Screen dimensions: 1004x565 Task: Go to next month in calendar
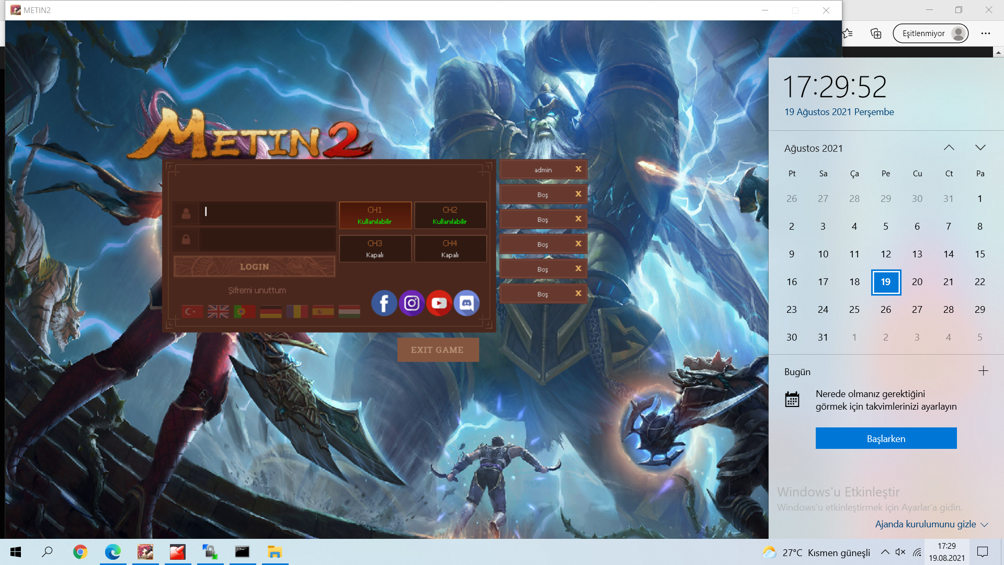click(x=980, y=148)
